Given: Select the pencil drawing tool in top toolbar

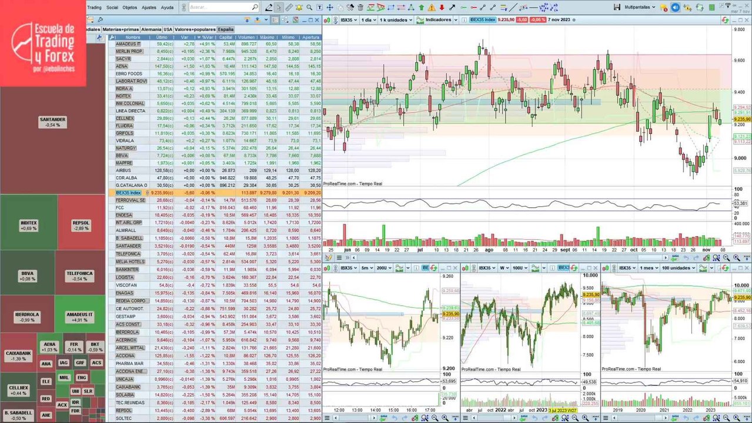Looking at the screenshot, I should pos(268,8).
